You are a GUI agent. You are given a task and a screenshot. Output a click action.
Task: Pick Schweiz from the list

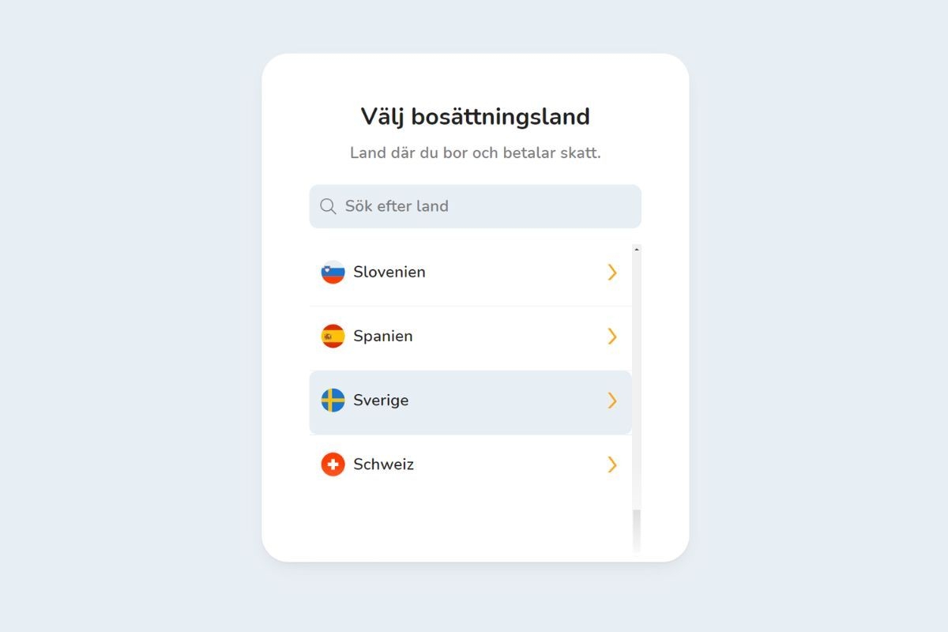point(470,465)
